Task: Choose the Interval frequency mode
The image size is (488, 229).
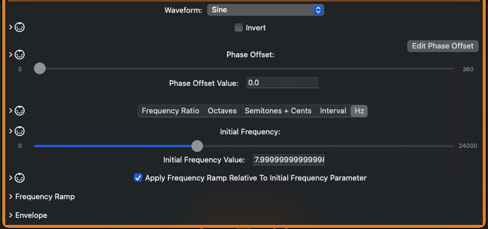Action: [333, 111]
